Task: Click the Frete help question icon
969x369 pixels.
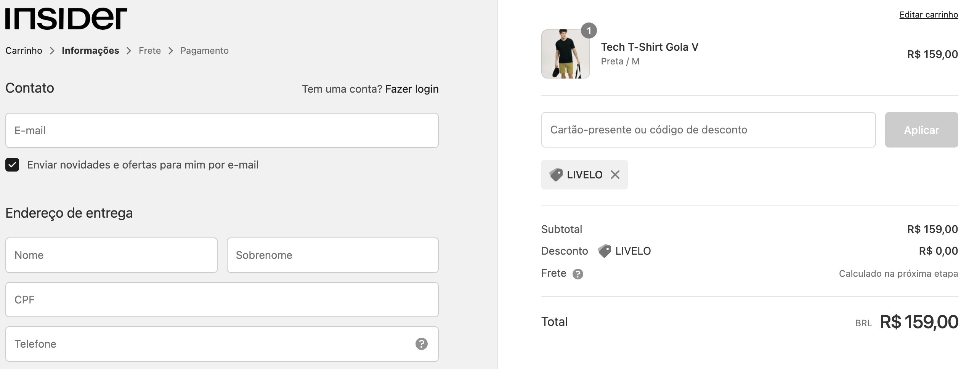Action: click(578, 274)
